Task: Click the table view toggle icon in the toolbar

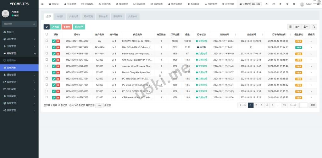Action: coord(290,27)
